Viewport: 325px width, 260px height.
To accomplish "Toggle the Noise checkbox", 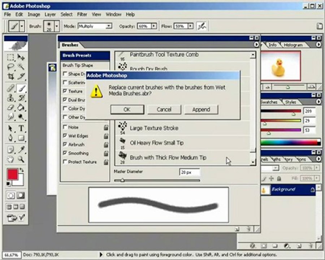I will pos(65,127).
